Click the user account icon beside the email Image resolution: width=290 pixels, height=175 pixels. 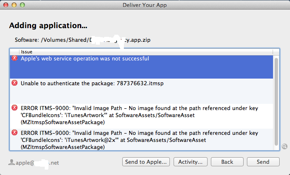12,162
